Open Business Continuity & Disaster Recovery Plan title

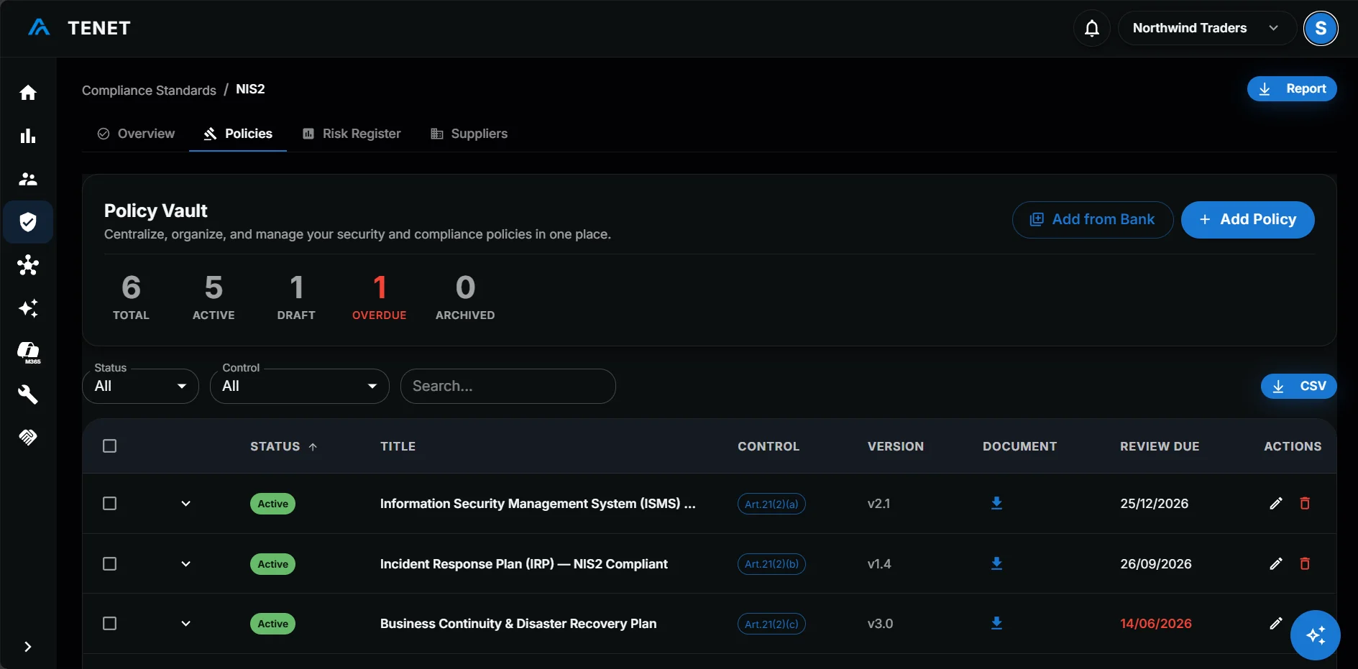click(518, 624)
